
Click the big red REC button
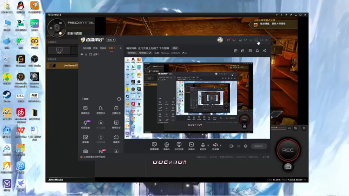point(288,150)
